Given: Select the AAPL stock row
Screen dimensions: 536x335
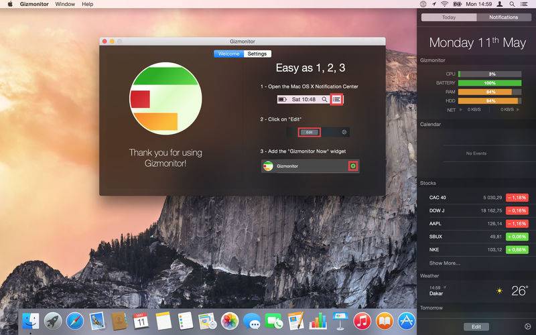Looking at the screenshot, I should (478, 224).
